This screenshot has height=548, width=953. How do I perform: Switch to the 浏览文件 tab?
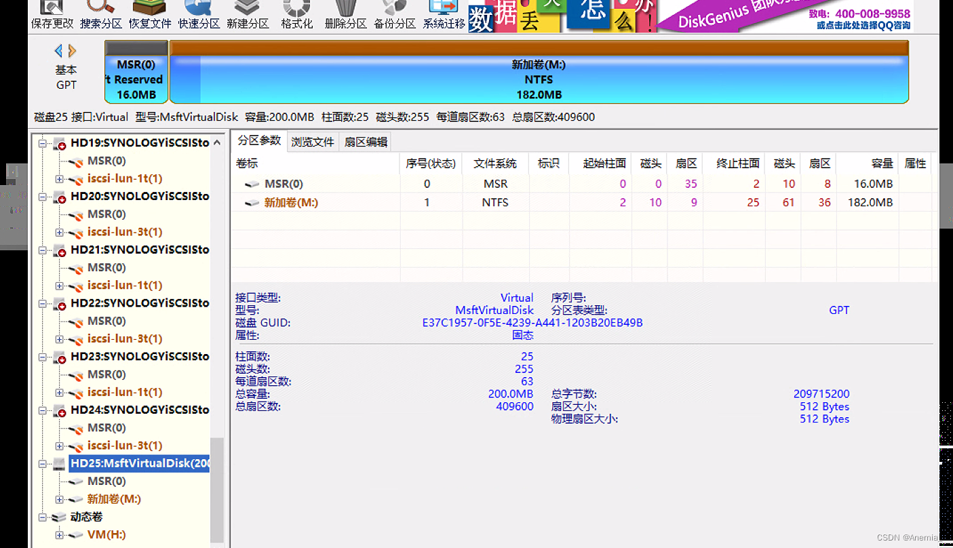click(313, 142)
